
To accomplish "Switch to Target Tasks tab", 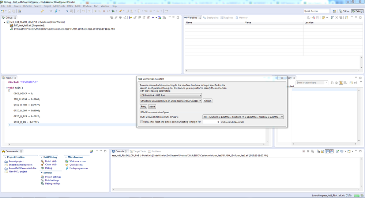I will click(x=138, y=152).
